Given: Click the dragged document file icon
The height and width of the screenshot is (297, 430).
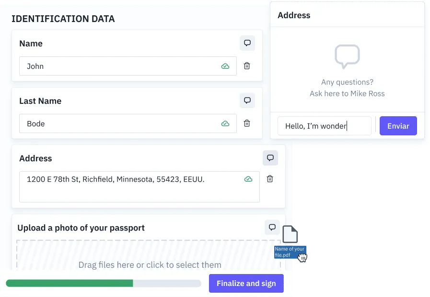Looking at the screenshot, I should click(290, 234).
